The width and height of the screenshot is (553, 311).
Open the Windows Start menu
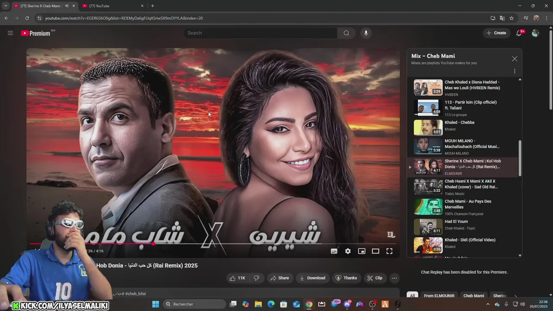coord(156,304)
